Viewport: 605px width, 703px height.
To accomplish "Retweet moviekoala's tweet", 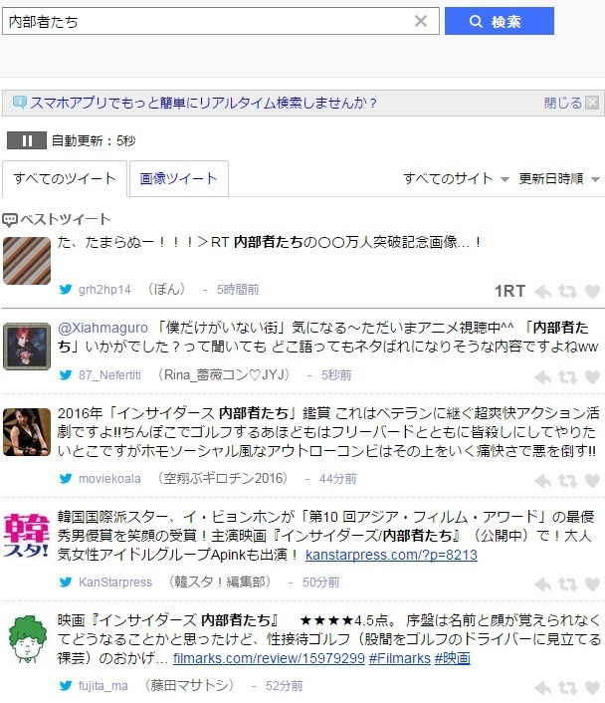I will pyautogui.click(x=567, y=481).
